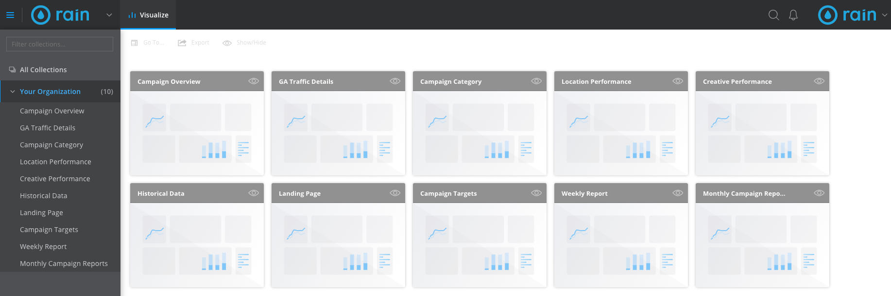Click the All Collections icon

[x=12, y=70]
